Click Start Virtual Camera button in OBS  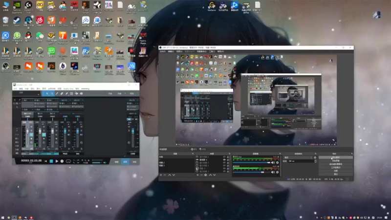tap(336, 164)
